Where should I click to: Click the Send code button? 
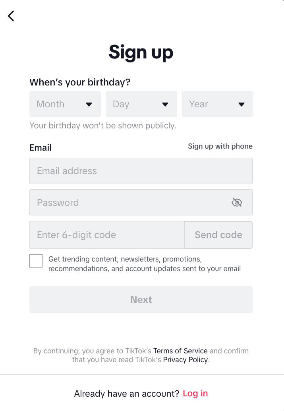point(218,235)
